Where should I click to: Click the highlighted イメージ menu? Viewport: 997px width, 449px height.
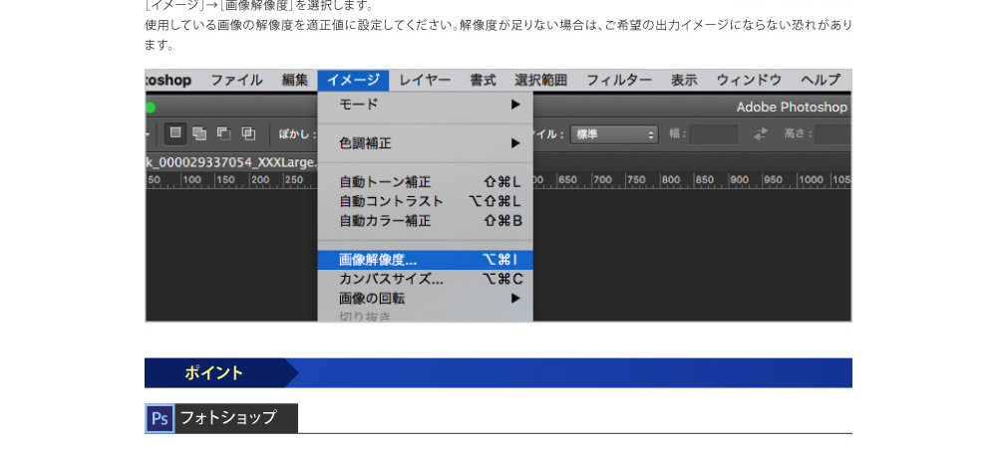(353, 80)
